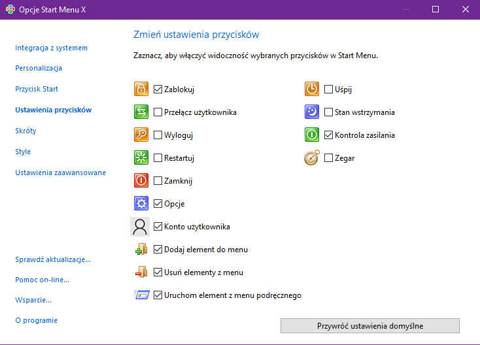480x345 pixels.
Task: Click the green Przełącz użytkownika arrows icon
Action: (141, 112)
